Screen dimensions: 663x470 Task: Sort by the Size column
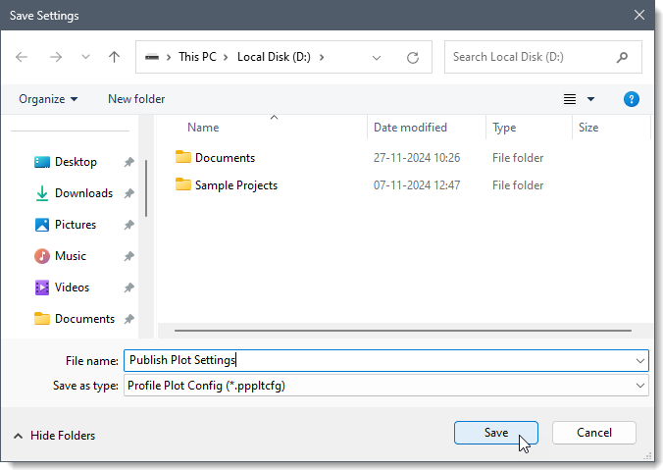(x=588, y=128)
